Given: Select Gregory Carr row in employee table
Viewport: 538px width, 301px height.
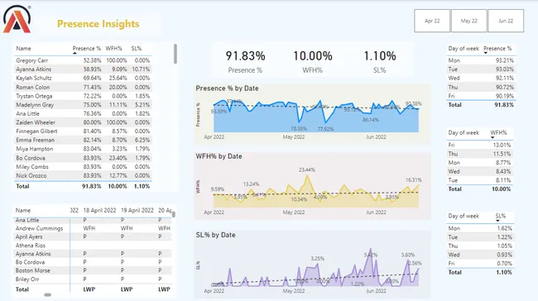Looking at the screenshot, I should [83, 60].
